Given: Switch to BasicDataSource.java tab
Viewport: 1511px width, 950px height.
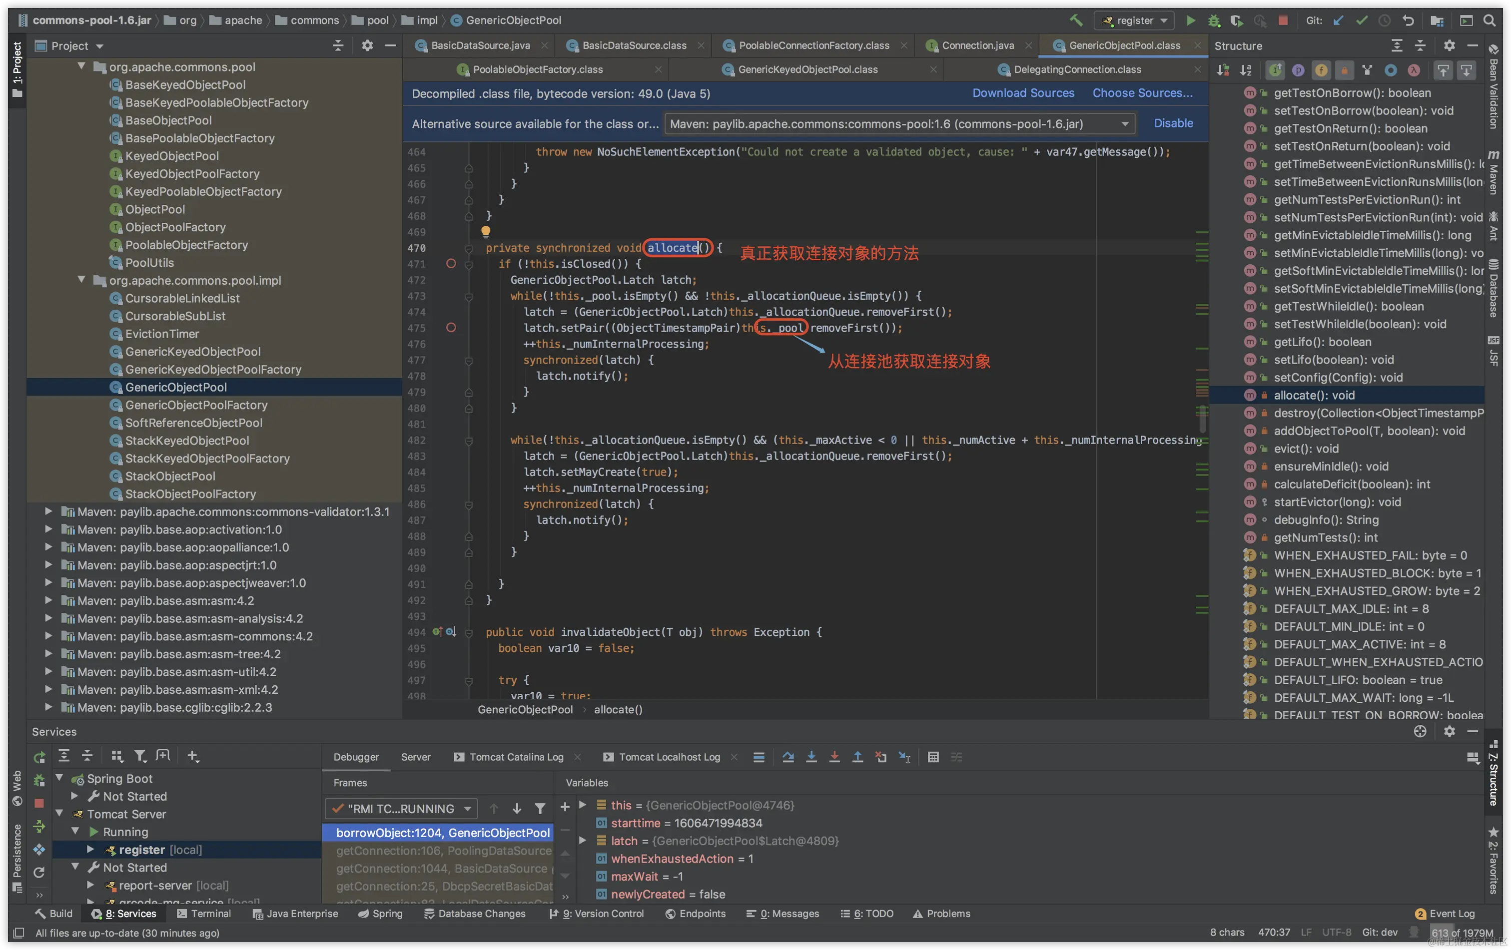Looking at the screenshot, I should tap(480, 46).
